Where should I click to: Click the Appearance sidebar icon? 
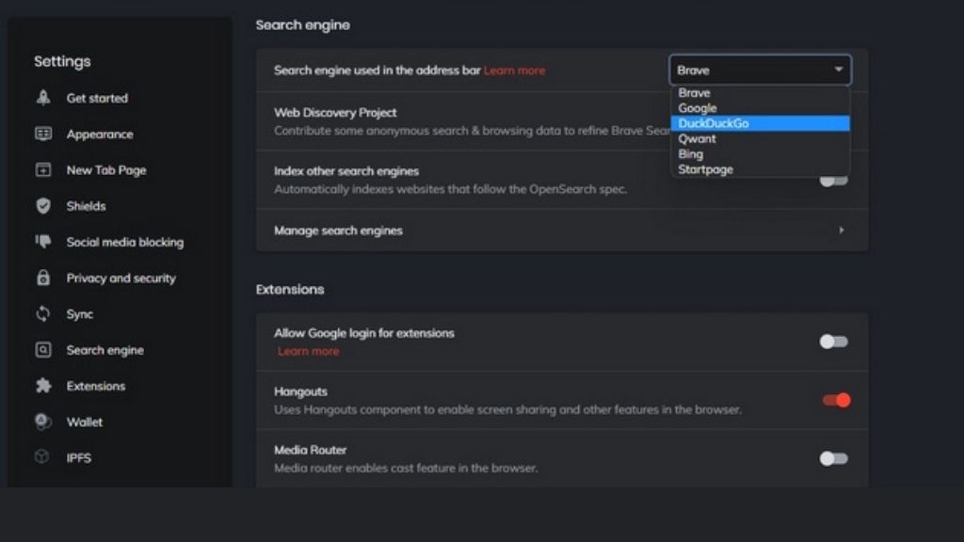(43, 134)
